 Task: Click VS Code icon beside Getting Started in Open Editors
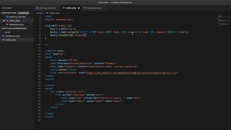pyautogui.click(x=7, y=17)
